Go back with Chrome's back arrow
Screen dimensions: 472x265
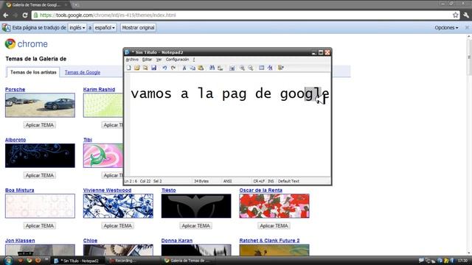coord(6,15)
